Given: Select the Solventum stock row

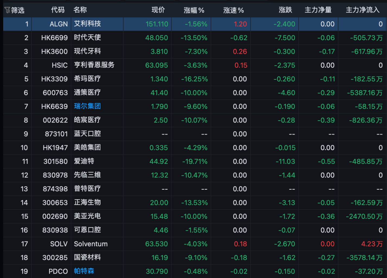Looking at the screenshot, I should 195,244.
